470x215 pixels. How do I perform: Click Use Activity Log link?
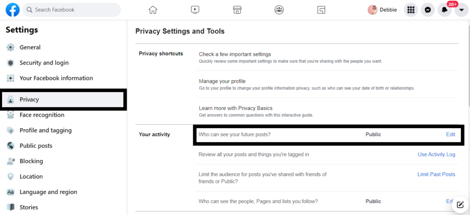[x=436, y=154]
